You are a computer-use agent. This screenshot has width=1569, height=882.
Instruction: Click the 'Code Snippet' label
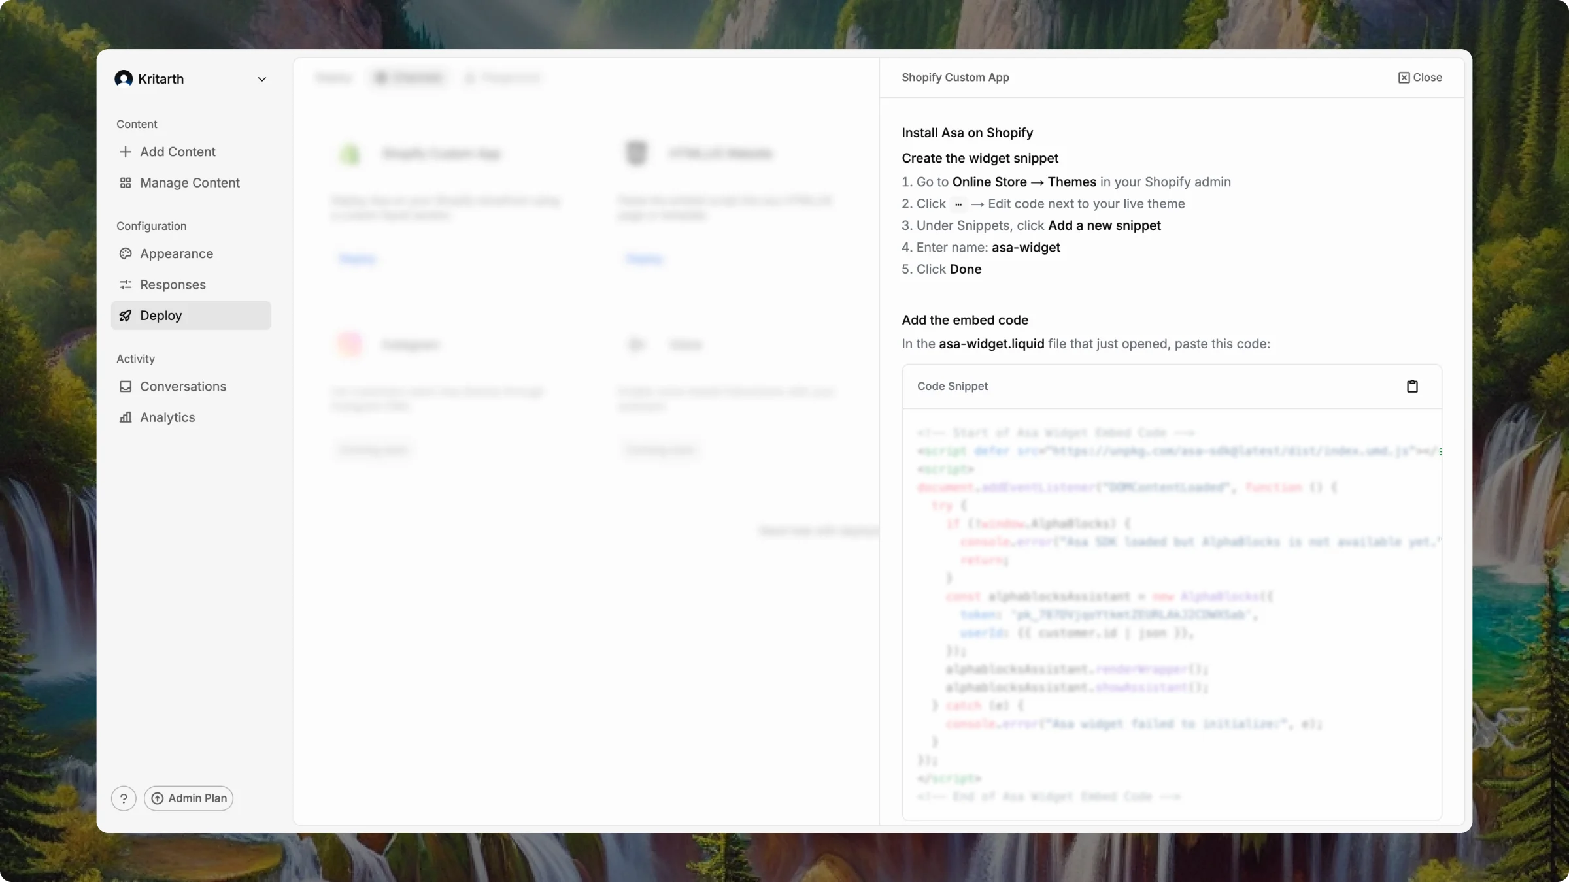click(953, 386)
